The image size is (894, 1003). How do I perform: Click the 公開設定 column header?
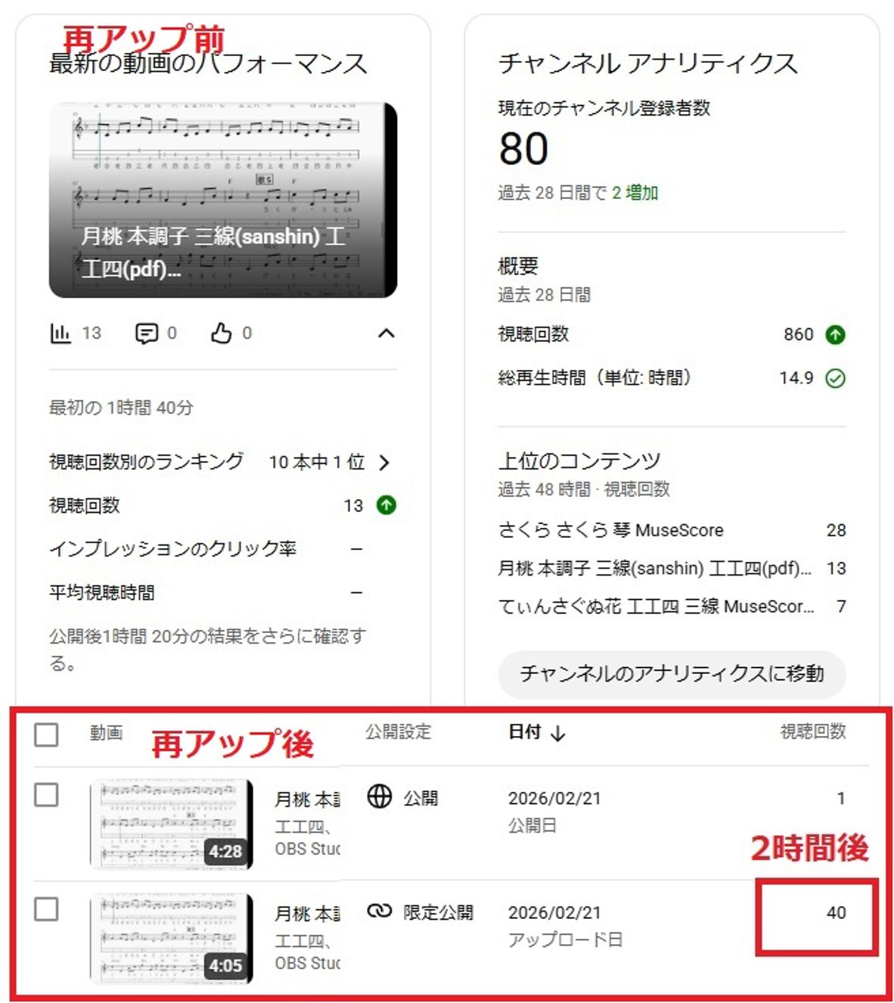tap(399, 732)
